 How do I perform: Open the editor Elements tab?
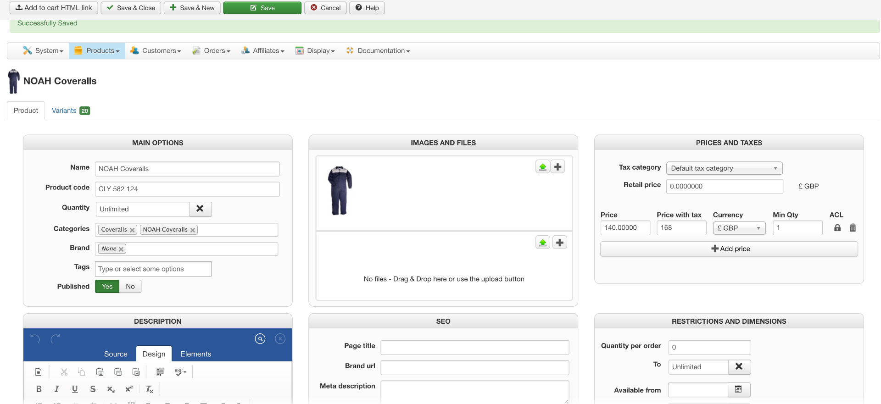196,354
